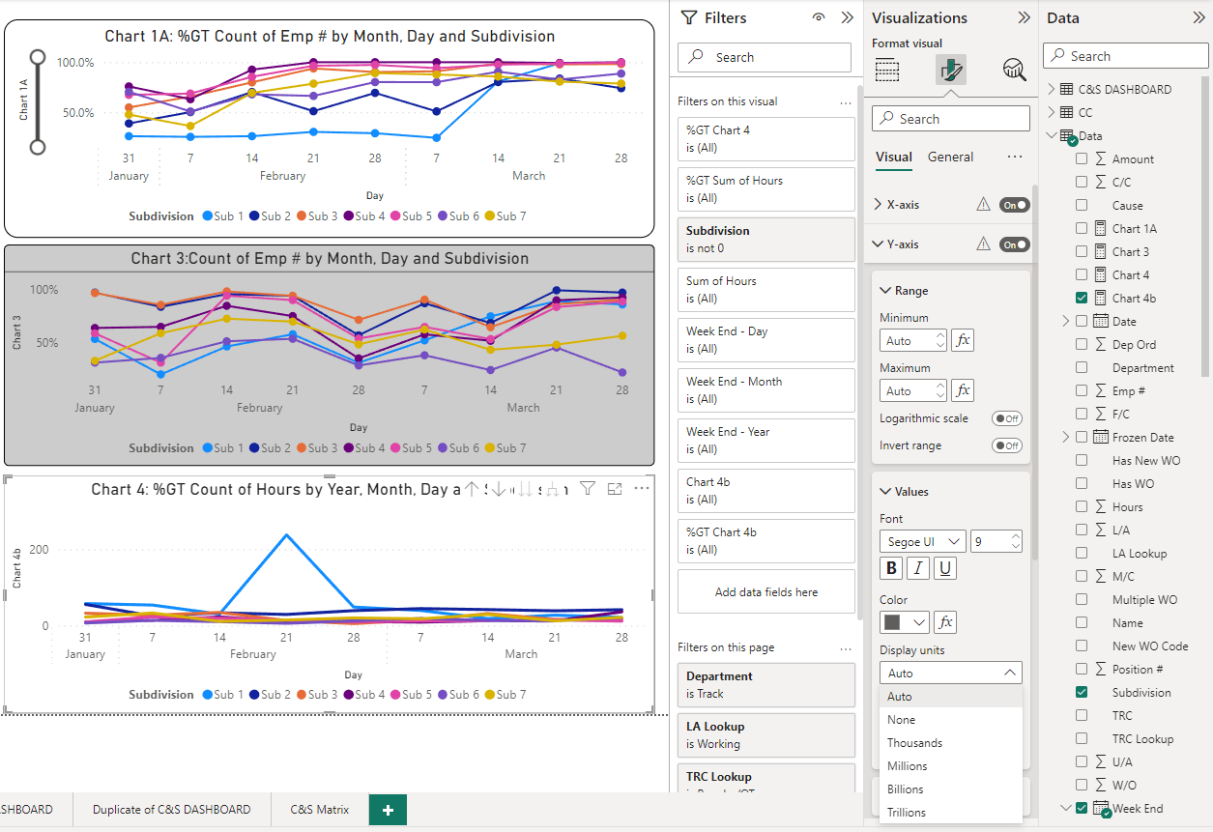
Task: Open the %GT Sum of Hours filter card
Action: click(x=766, y=188)
